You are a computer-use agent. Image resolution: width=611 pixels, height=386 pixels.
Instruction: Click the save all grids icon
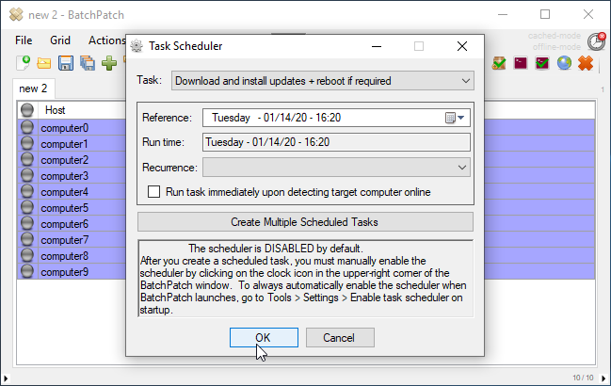click(x=88, y=63)
